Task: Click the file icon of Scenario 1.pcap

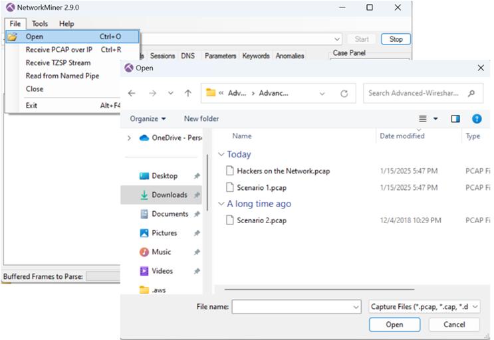Action: click(x=230, y=187)
